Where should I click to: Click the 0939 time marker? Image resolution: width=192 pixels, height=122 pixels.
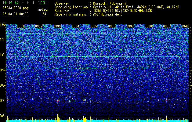click(167, 26)
